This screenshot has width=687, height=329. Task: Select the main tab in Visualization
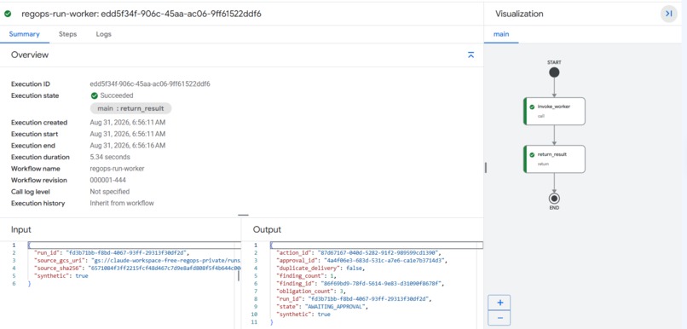tap(501, 34)
